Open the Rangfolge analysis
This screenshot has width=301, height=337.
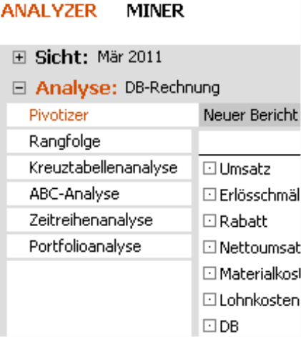[99, 141]
